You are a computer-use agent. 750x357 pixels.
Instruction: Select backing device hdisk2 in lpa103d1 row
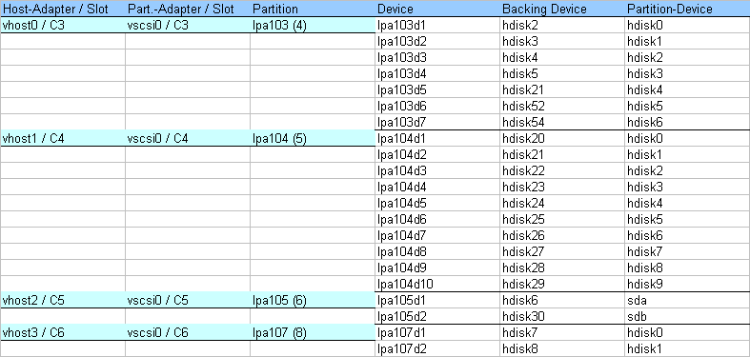[562, 26]
